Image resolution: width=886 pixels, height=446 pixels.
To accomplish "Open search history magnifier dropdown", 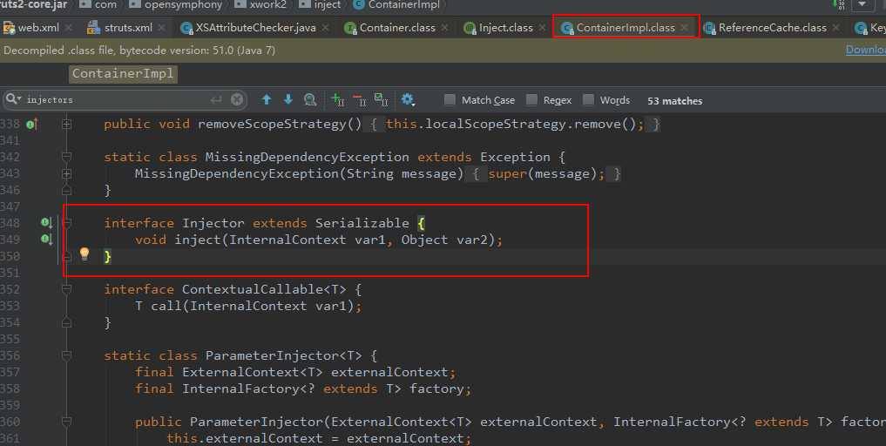I will [x=14, y=99].
